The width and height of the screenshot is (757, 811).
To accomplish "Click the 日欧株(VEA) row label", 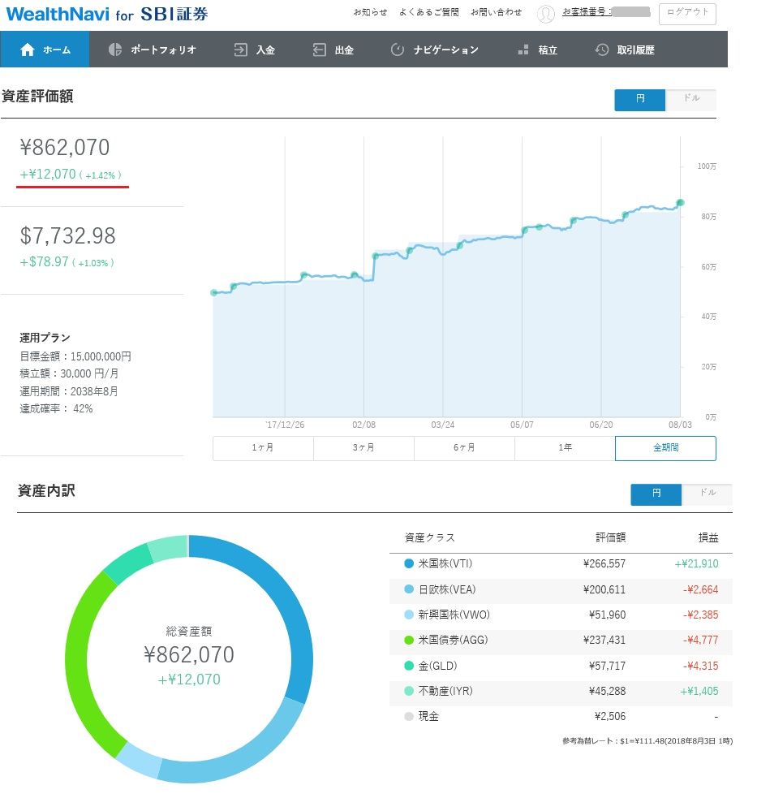I will point(447,589).
